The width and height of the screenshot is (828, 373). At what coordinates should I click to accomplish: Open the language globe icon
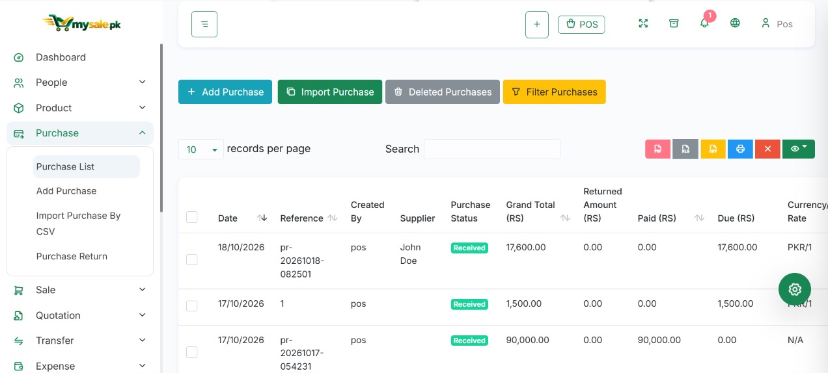735,23
